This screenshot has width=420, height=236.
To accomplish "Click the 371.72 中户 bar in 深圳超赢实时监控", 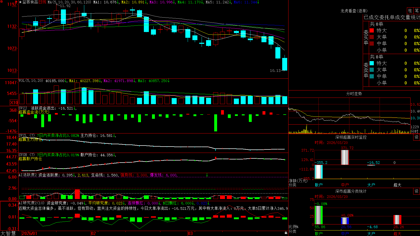I will pos(345,157).
